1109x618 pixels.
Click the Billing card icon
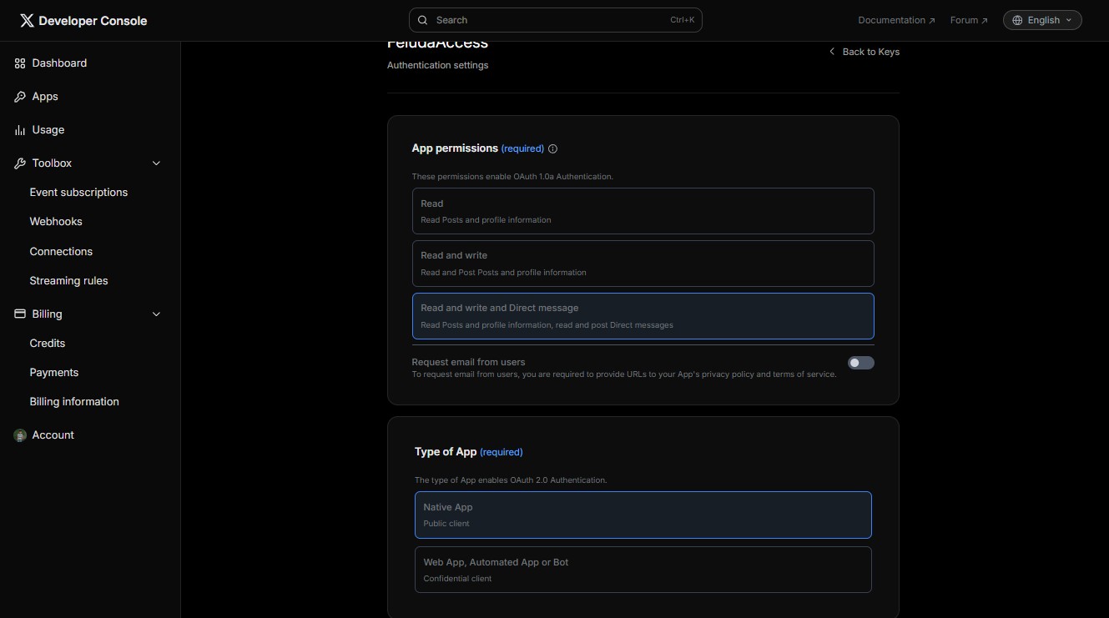click(20, 314)
